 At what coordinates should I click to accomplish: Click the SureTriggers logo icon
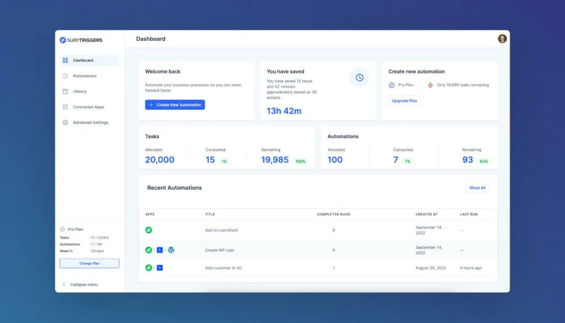[x=63, y=40]
